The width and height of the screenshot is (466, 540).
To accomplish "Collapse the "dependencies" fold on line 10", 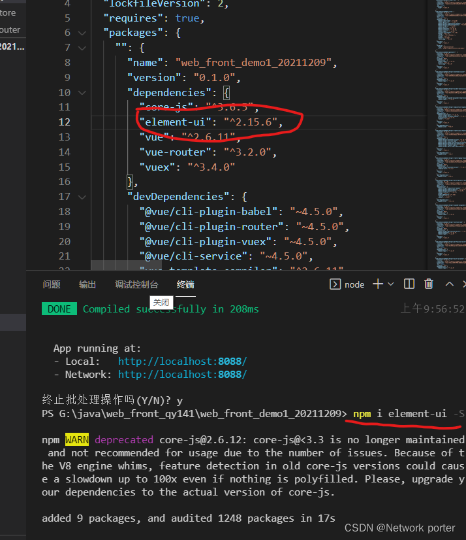I will 82,93.
